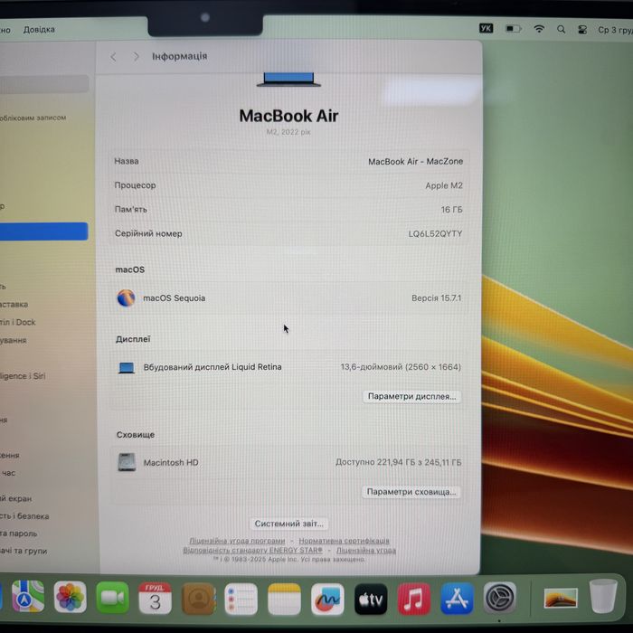Click Параметри дисплея button
This screenshot has height=633, width=633.
point(411,396)
